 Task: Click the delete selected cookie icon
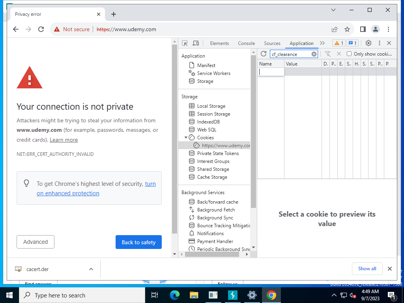click(339, 54)
